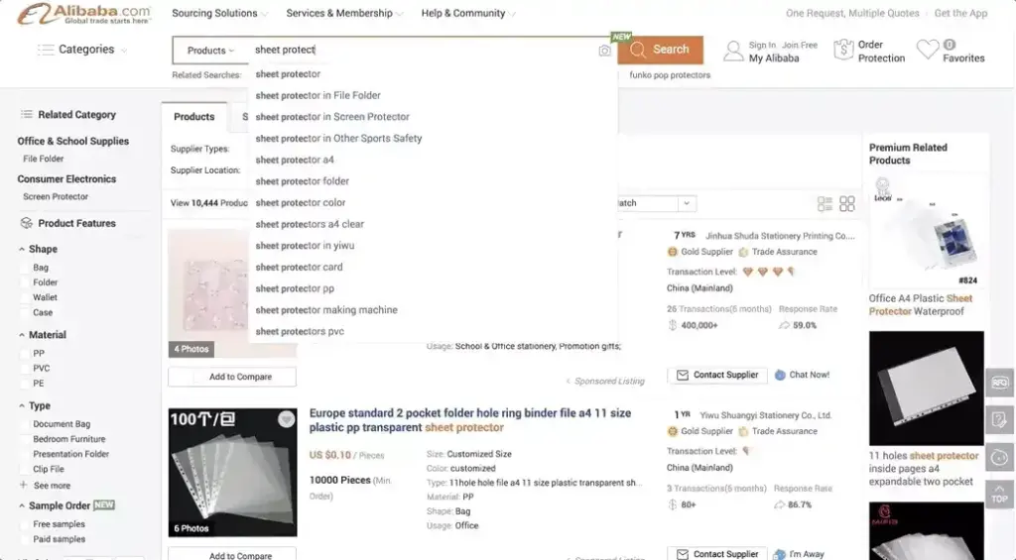Choose suggestion 'sheet protector folder'
This screenshot has width=1016, height=560.
tap(302, 181)
